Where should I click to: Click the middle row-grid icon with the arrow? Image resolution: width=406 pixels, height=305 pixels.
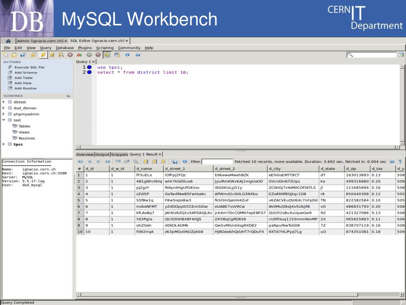[x=127, y=161]
